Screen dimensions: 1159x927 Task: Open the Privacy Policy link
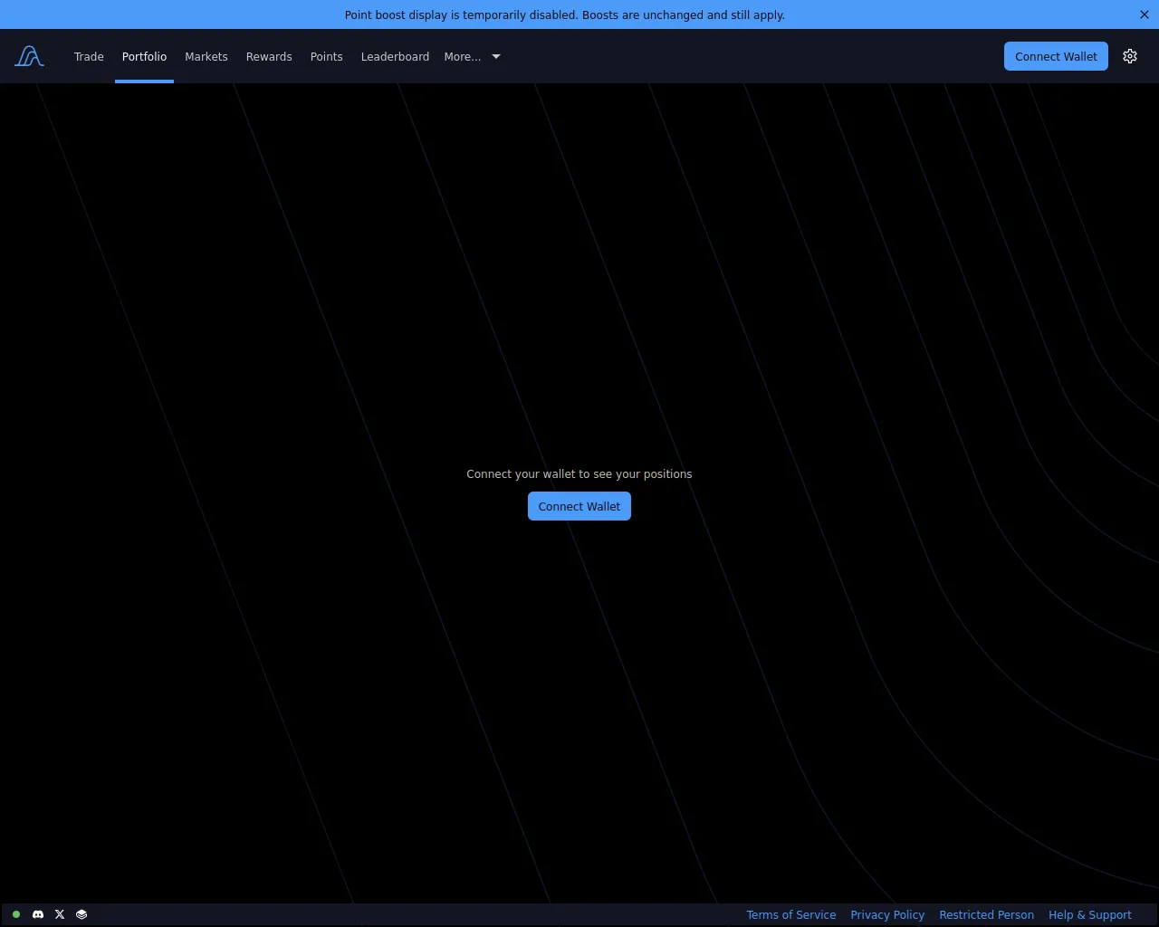point(887,914)
